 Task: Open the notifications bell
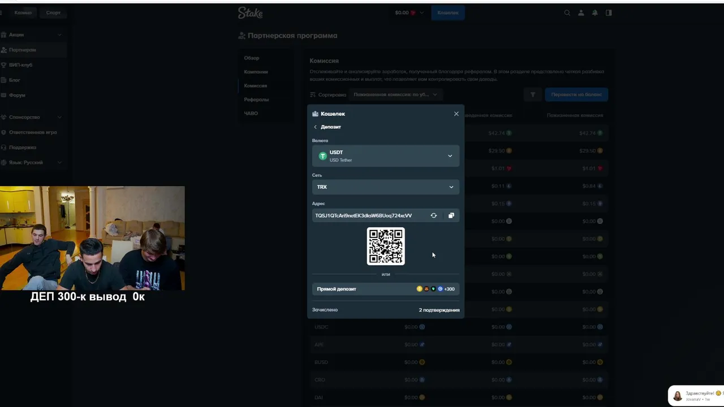pyautogui.click(x=595, y=12)
